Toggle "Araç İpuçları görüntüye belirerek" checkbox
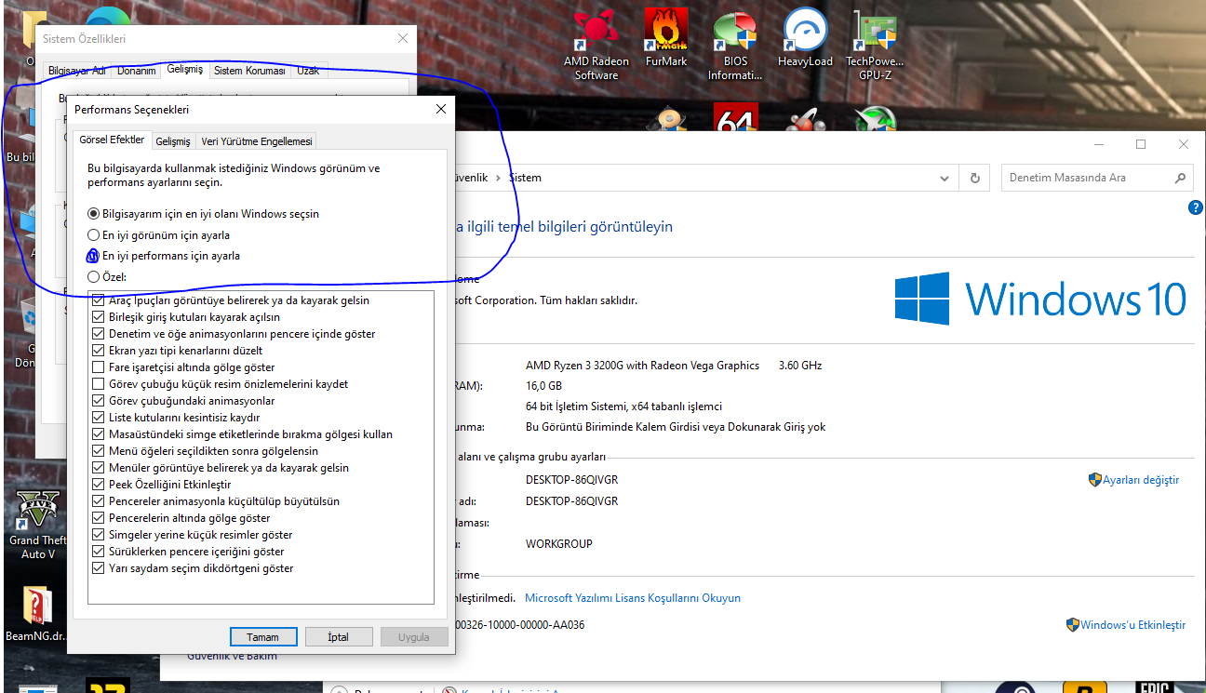Image resolution: width=1206 pixels, height=693 pixels. [x=99, y=300]
